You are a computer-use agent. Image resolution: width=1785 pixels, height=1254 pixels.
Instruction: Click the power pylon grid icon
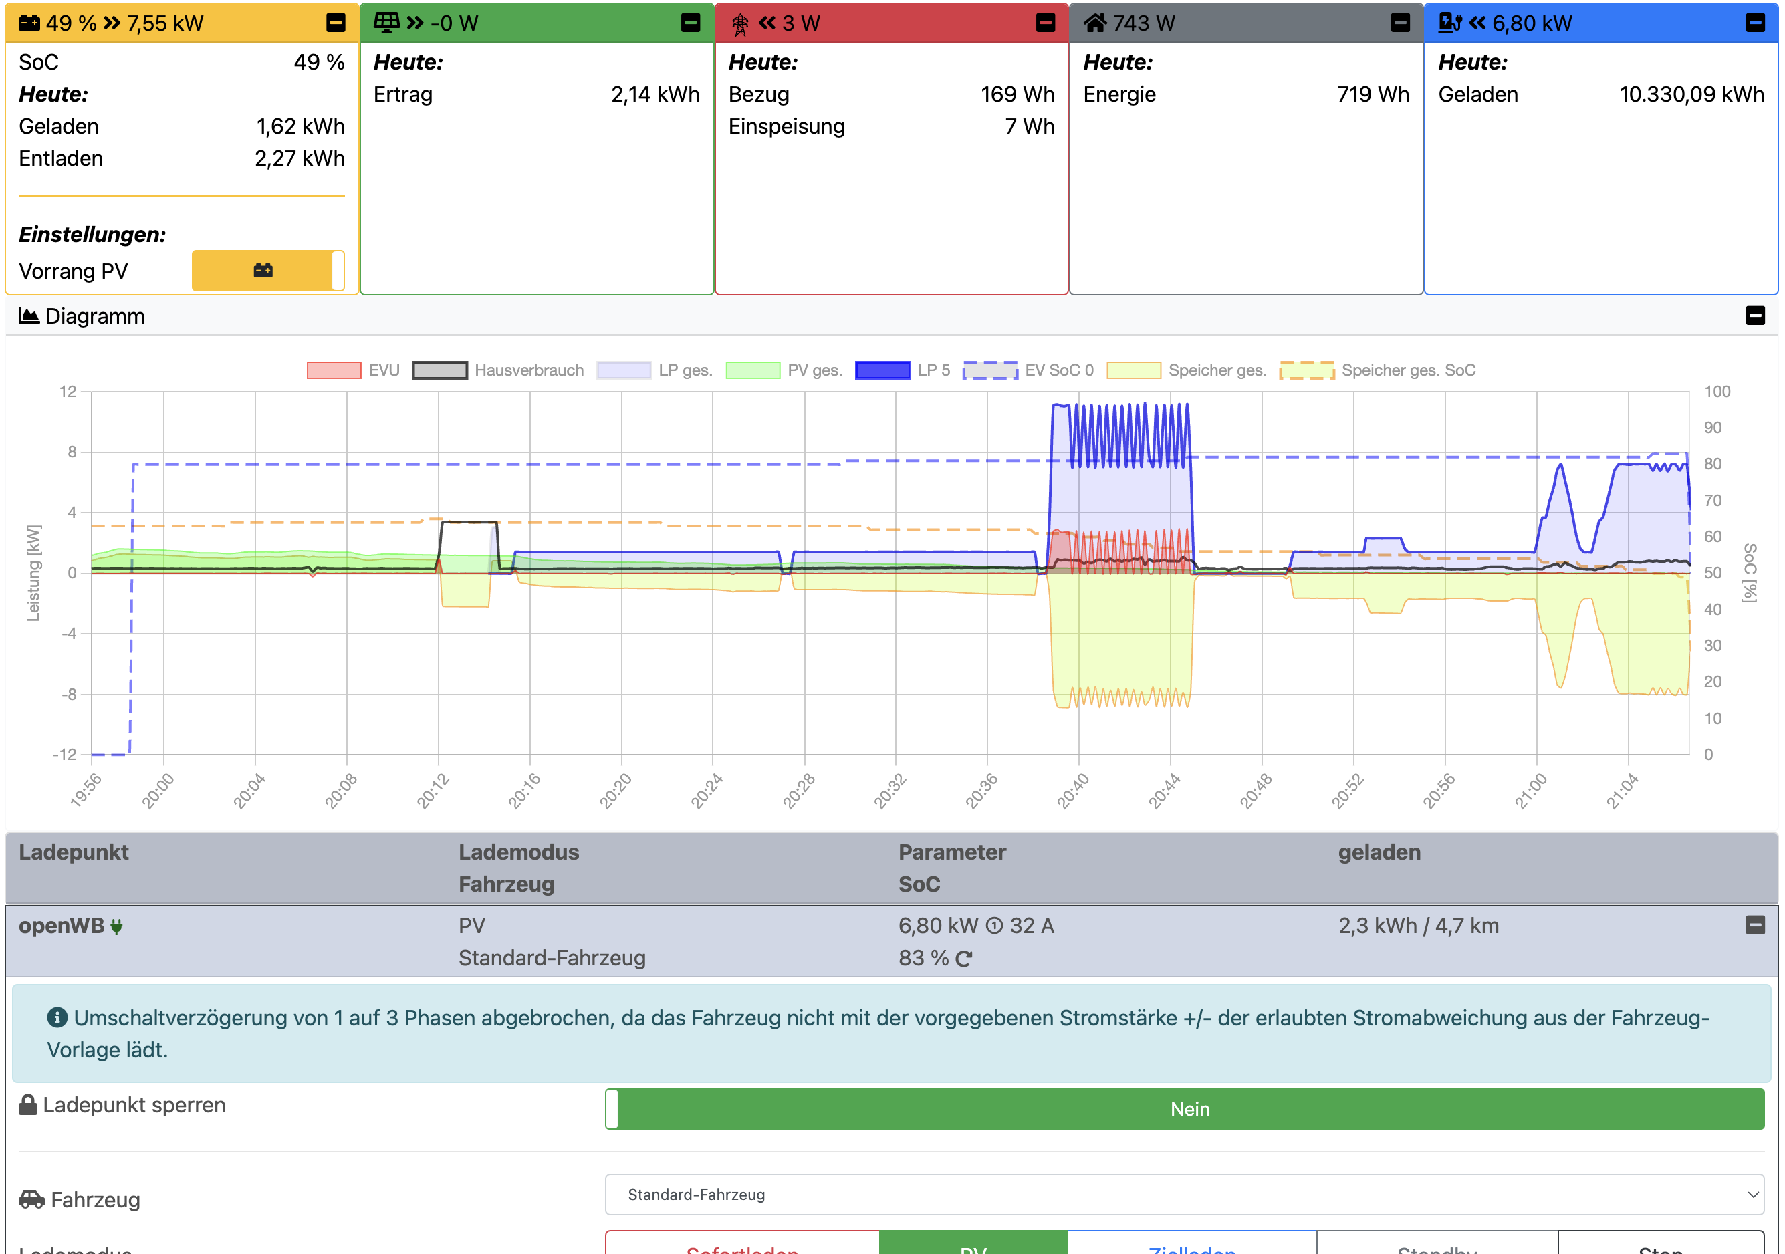click(x=740, y=24)
